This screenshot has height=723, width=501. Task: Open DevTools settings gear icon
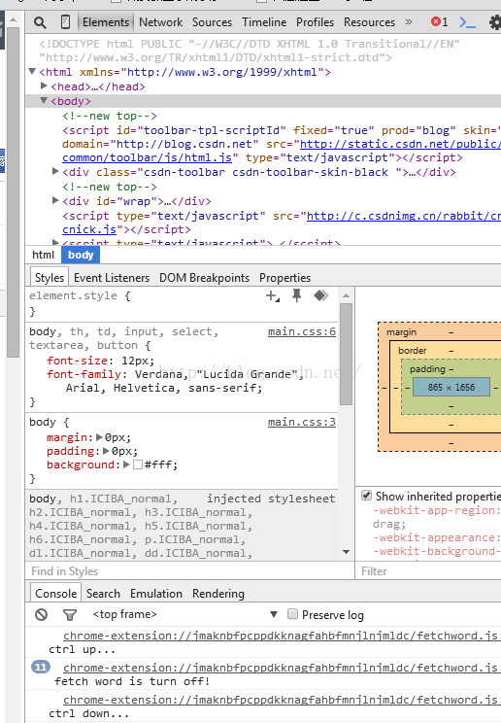tap(495, 22)
